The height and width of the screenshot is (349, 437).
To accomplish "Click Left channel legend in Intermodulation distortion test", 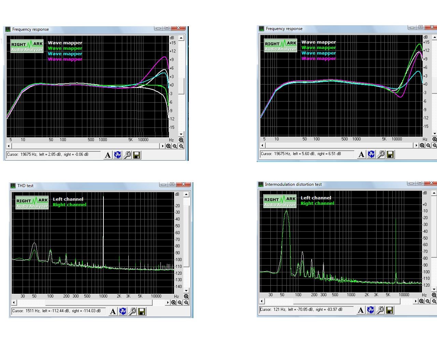I will (316, 198).
